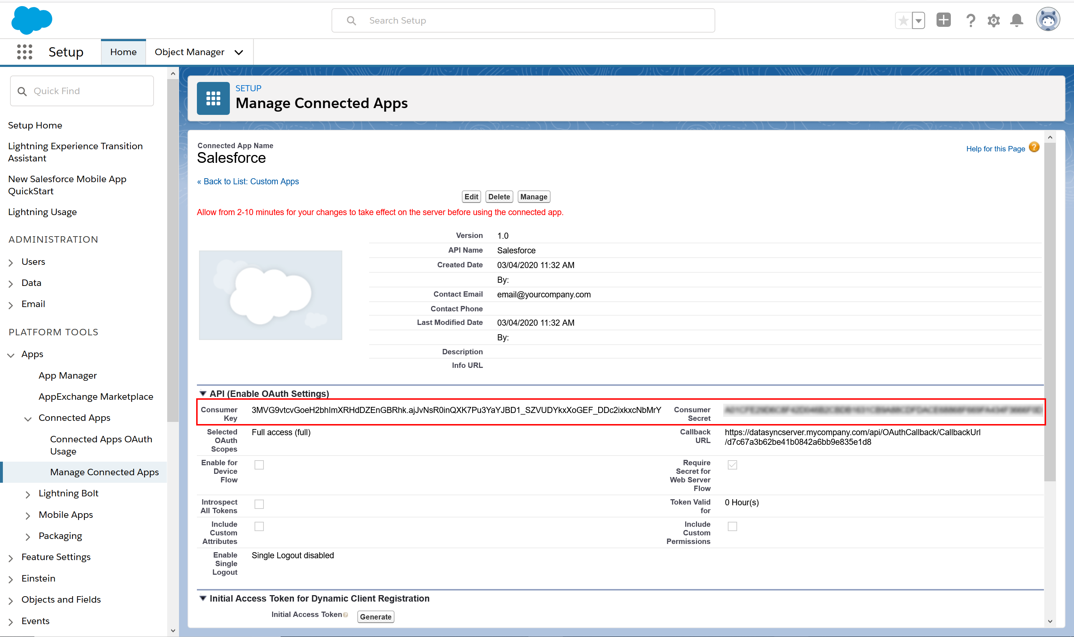Open the global actions plus icon
This screenshot has height=637, width=1074.
(943, 20)
